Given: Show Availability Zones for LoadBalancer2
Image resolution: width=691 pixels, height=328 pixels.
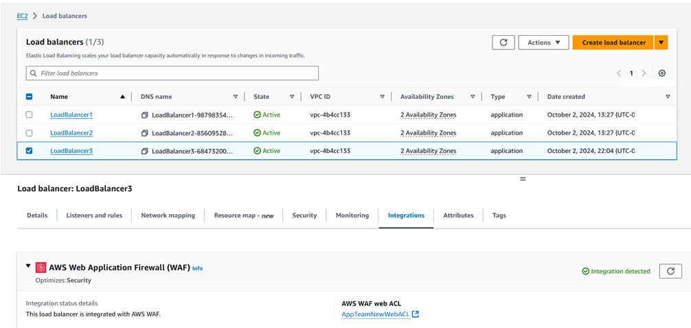Looking at the screenshot, I should [x=429, y=133].
